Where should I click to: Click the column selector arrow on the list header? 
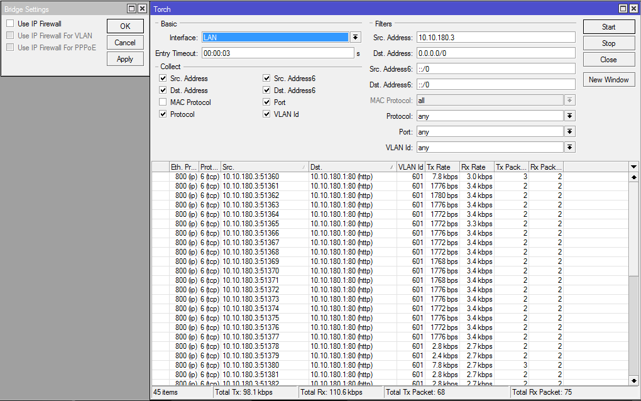633,167
